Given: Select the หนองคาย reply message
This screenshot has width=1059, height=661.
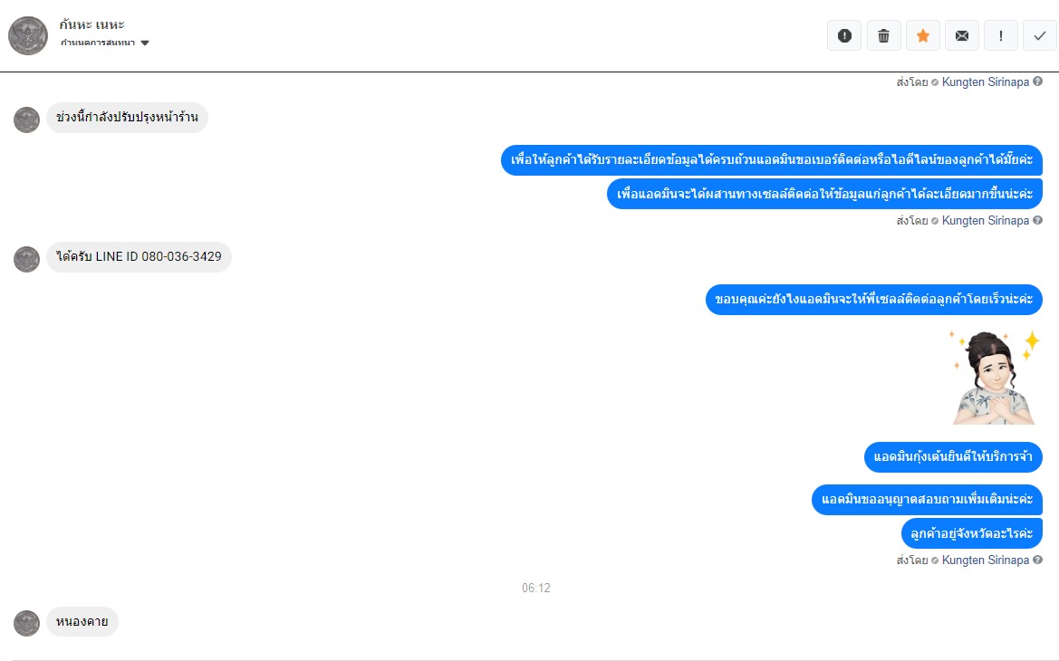Looking at the screenshot, I should [x=82, y=622].
